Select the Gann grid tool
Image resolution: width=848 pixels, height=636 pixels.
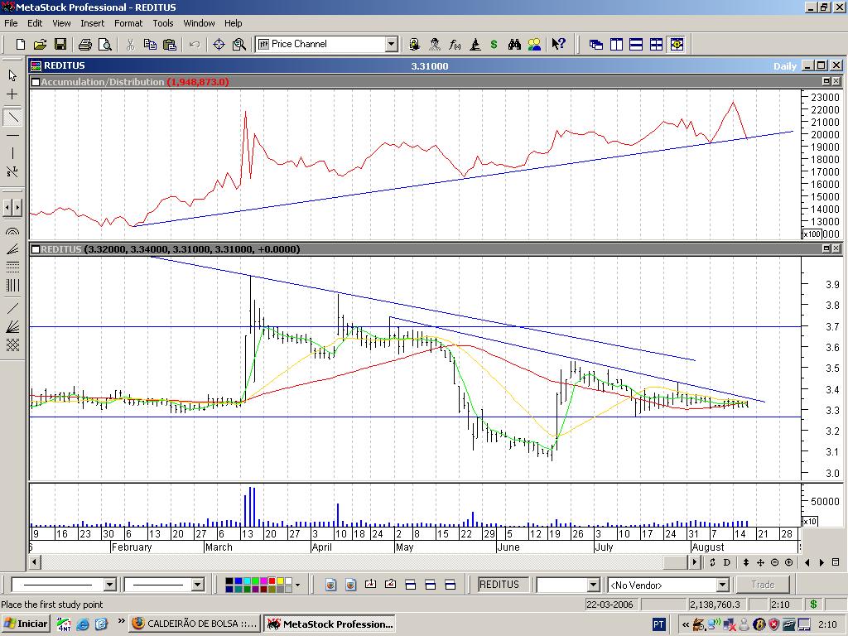tap(12, 345)
